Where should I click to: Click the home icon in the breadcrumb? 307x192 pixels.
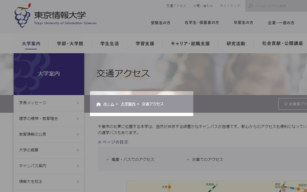tap(98, 104)
